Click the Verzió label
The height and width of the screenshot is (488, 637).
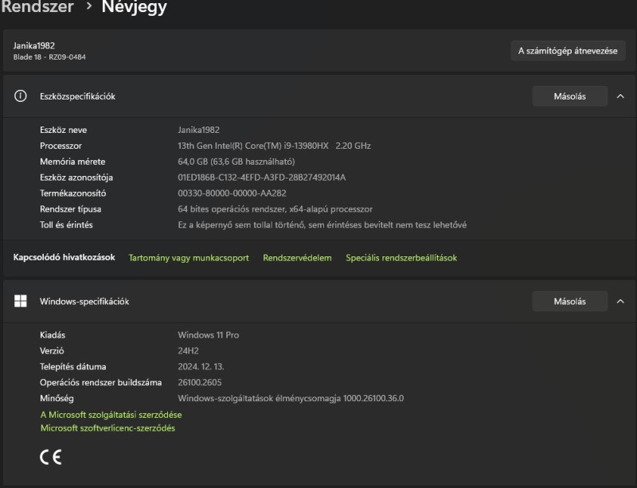tap(52, 351)
